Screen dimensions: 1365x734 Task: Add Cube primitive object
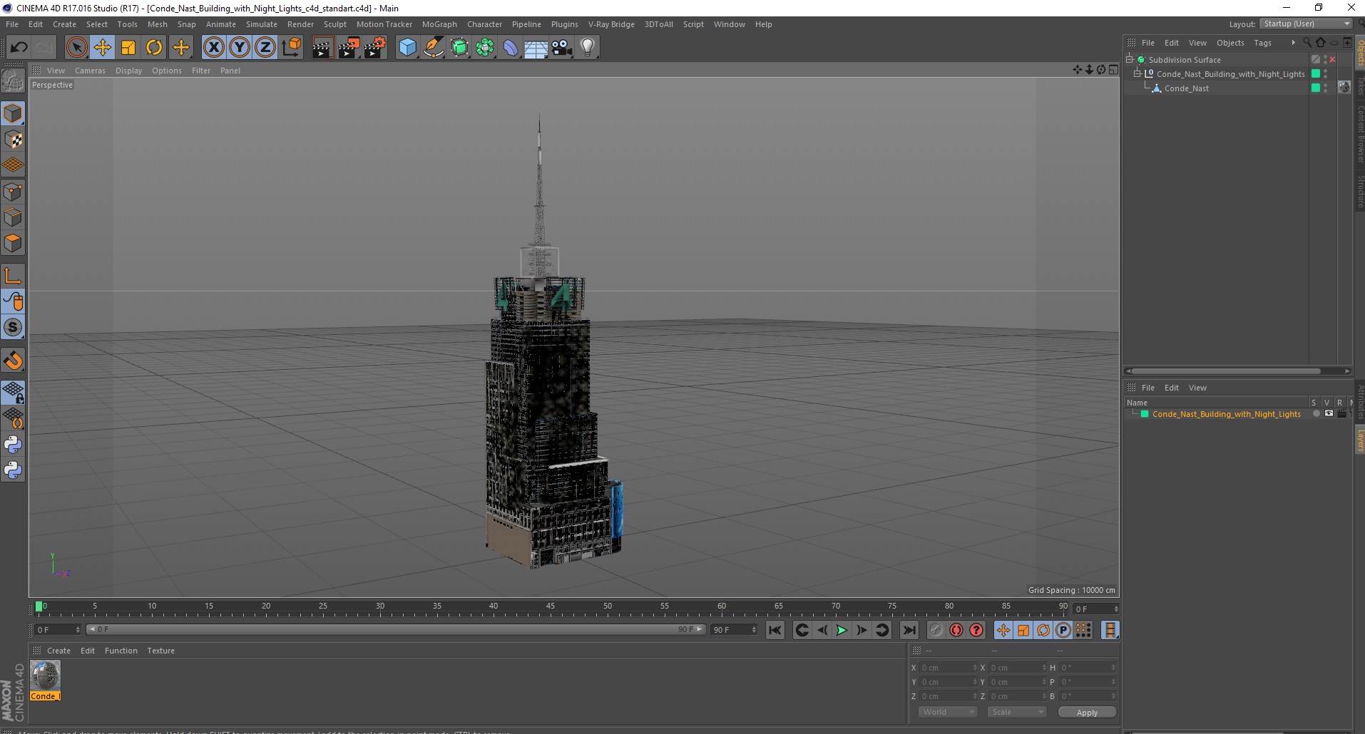click(x=407, y=48)
